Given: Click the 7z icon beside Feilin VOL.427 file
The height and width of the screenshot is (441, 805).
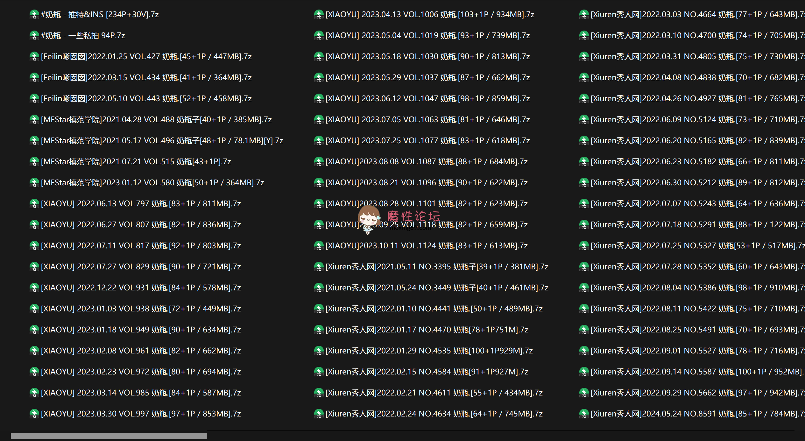Looking at the screenshot, I should [34, 57].
